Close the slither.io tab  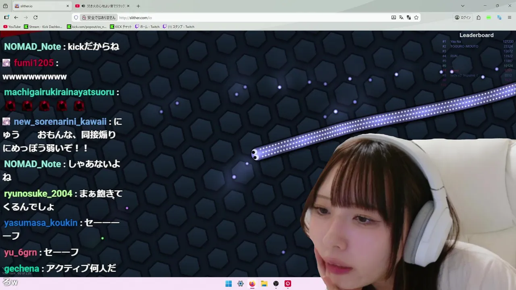pyautogui.click(x=68, y=6)
